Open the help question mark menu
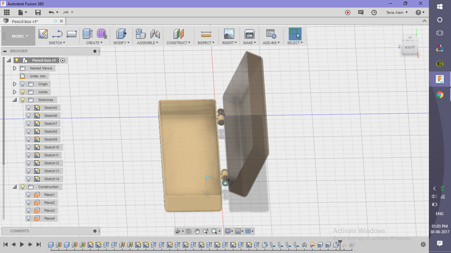 coord(420,13)
